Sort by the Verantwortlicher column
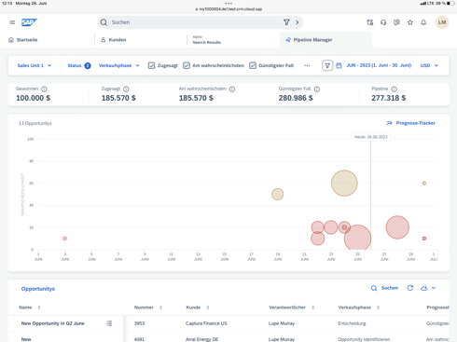 coord(313,308)
